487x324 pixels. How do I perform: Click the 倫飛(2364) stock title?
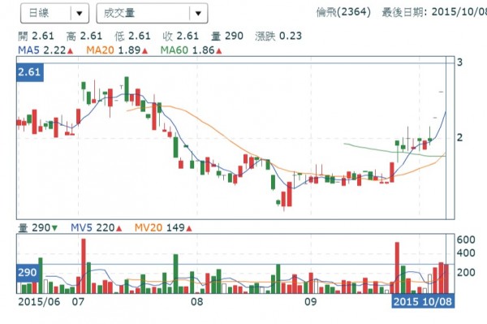point(343,12)
